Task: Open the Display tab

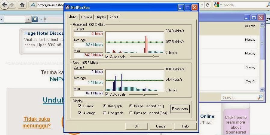Action: pos(101,17)
